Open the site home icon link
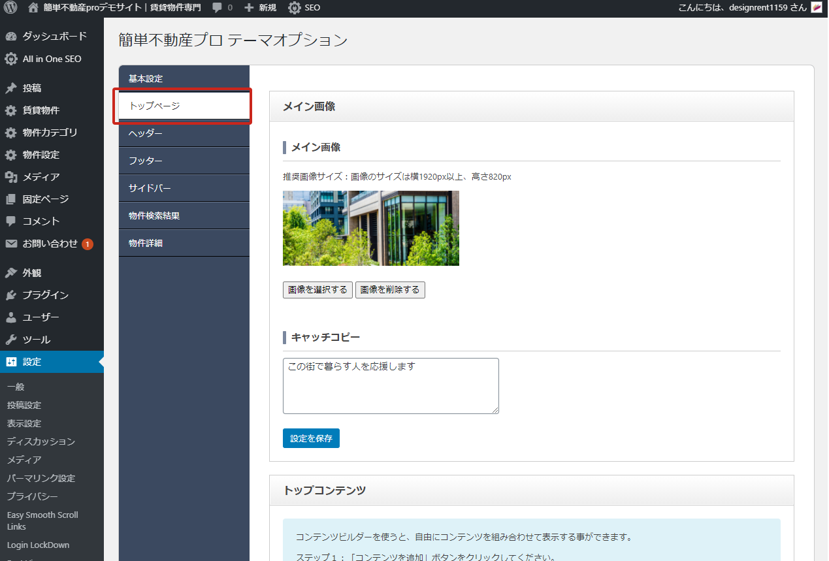The height and width of the screenshot is (561, 829). tap(33, 8)
